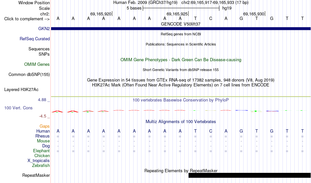Click the Publications: Sequences in Scientific Articles title
The image size is (311, 183).
[x=181, y=44]
